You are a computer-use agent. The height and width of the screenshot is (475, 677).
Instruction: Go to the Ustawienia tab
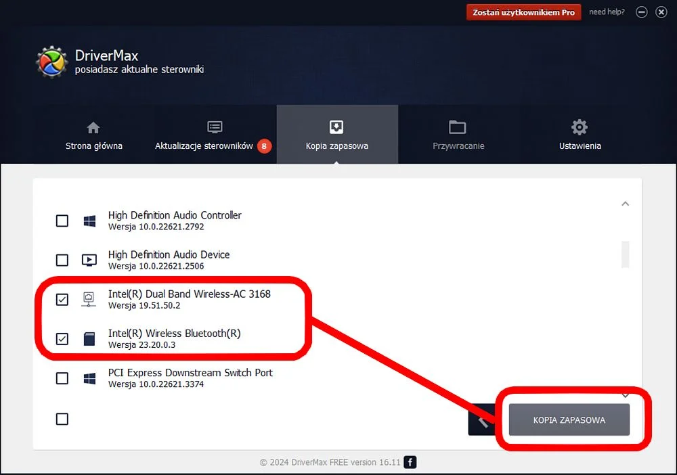(x=580, y=135)
